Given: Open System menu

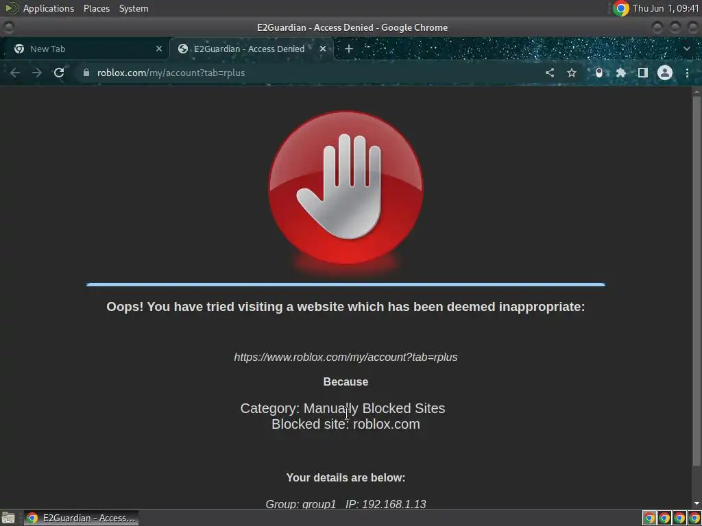Looking at the screenshot, I should [134, 8].
